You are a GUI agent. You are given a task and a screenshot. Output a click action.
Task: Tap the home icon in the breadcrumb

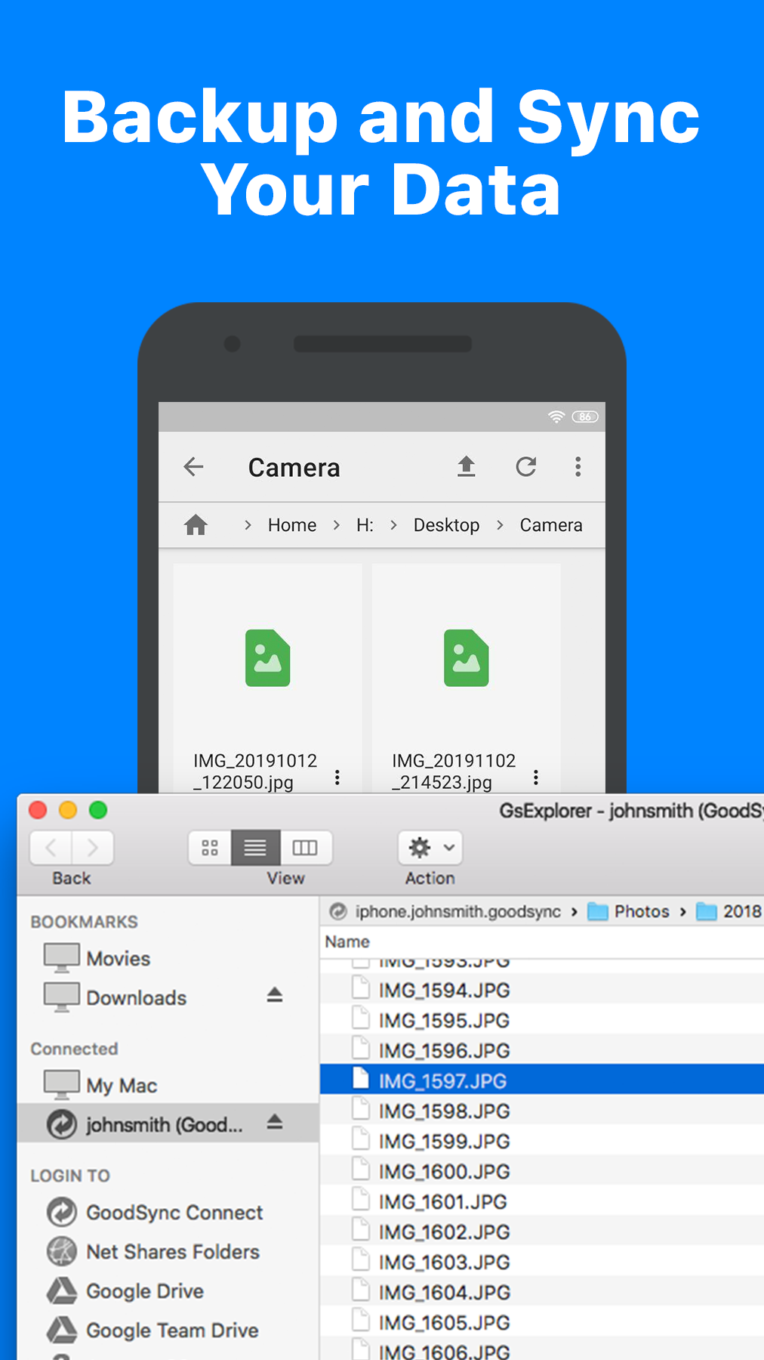point(196,524)
